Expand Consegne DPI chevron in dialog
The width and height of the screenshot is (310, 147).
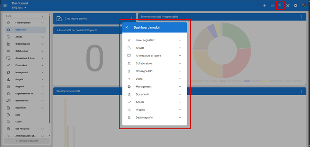[x=180, y=71]
